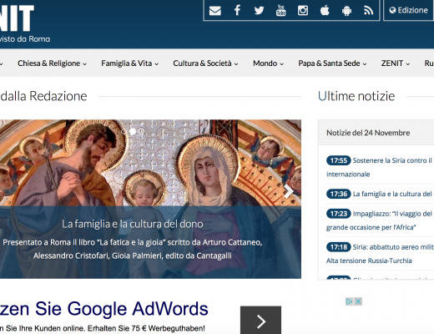Open the 17:18 Siria abbattuto aereo news

pos(380,254)
